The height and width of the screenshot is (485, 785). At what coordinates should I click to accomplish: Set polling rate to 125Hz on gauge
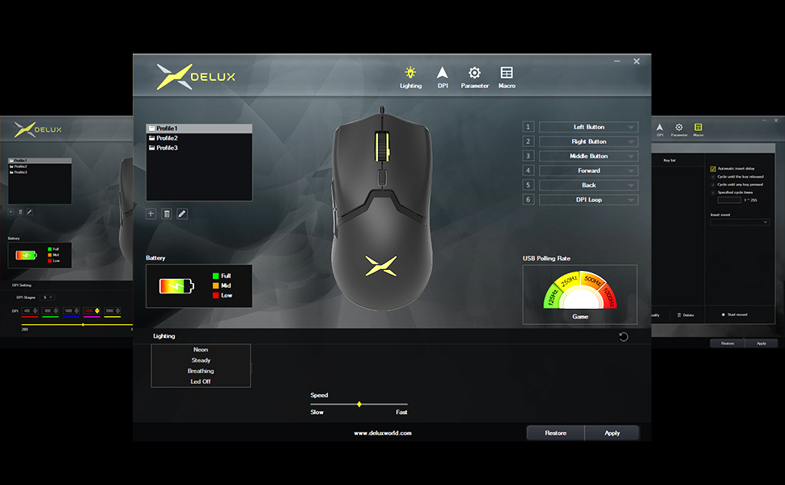[x=552, y=297]
